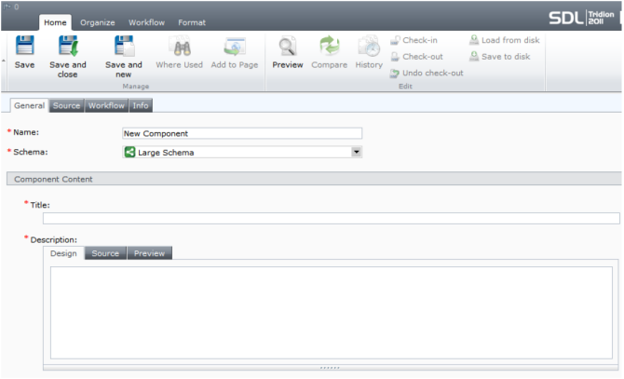Collapse the Component Content section header
Viewport: 624px width, 379px height.
point(53,179)
